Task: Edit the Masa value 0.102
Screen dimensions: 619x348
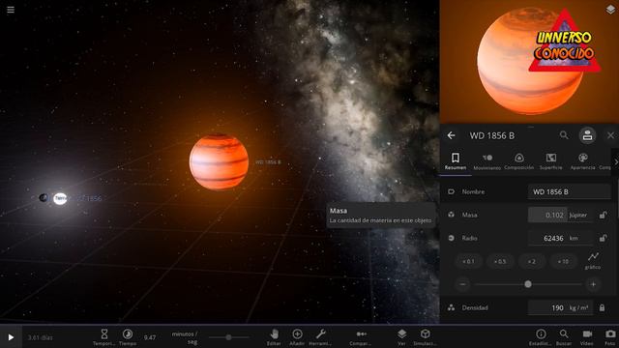Action: [547, 215]
